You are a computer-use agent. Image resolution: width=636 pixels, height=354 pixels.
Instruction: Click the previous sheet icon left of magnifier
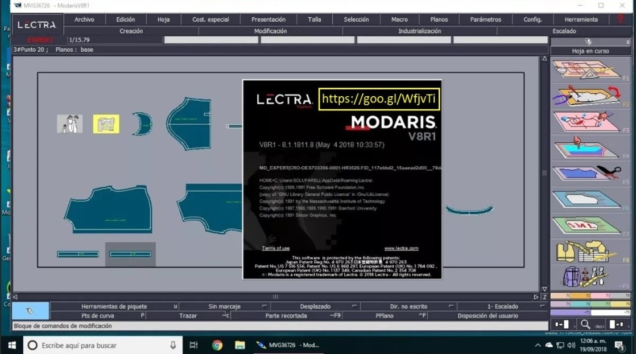pyautogui.click(x=562, y=324)
